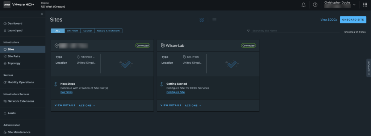Click the Wilson-Lab on-prem shield icon

point(163,46)
